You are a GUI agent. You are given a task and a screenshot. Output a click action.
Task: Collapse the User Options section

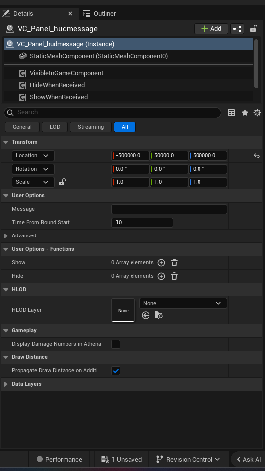coord(6,195)
